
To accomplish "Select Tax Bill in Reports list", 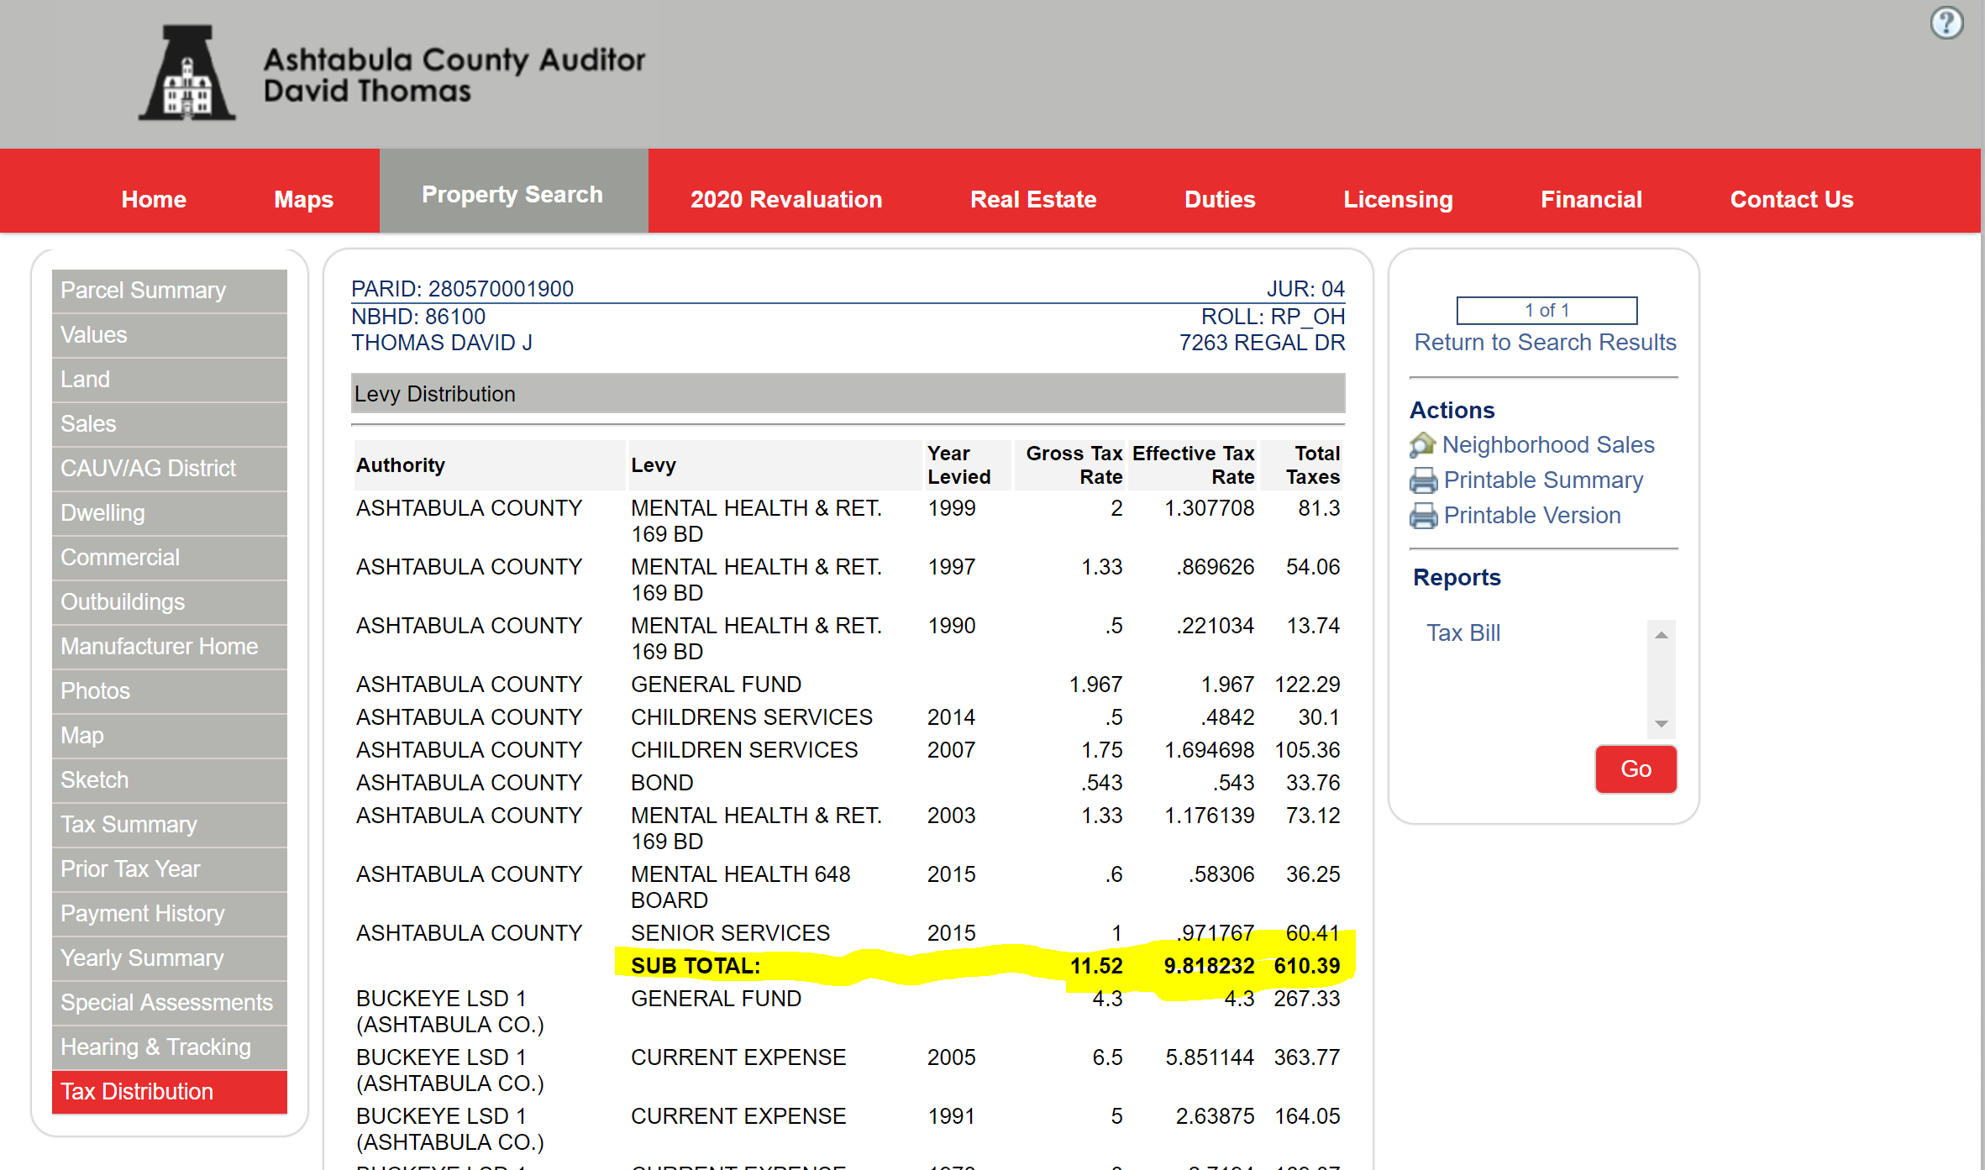I will [1462, 632].
